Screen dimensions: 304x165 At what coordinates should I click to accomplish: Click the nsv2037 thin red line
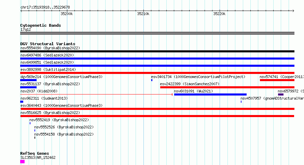tap(96, 94)
